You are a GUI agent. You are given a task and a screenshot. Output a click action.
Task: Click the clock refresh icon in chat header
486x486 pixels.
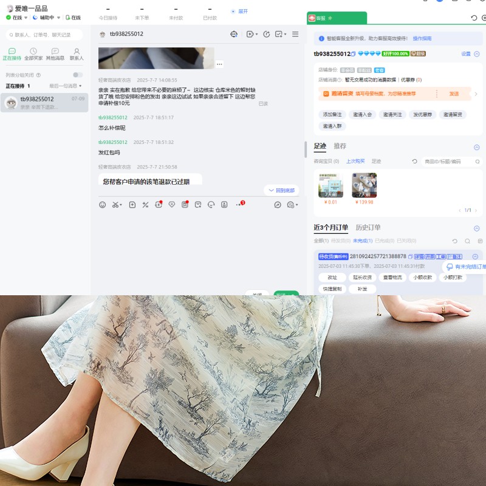[x=266, y=34]
